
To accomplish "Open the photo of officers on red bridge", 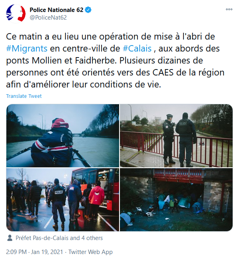I will (176, 135).
